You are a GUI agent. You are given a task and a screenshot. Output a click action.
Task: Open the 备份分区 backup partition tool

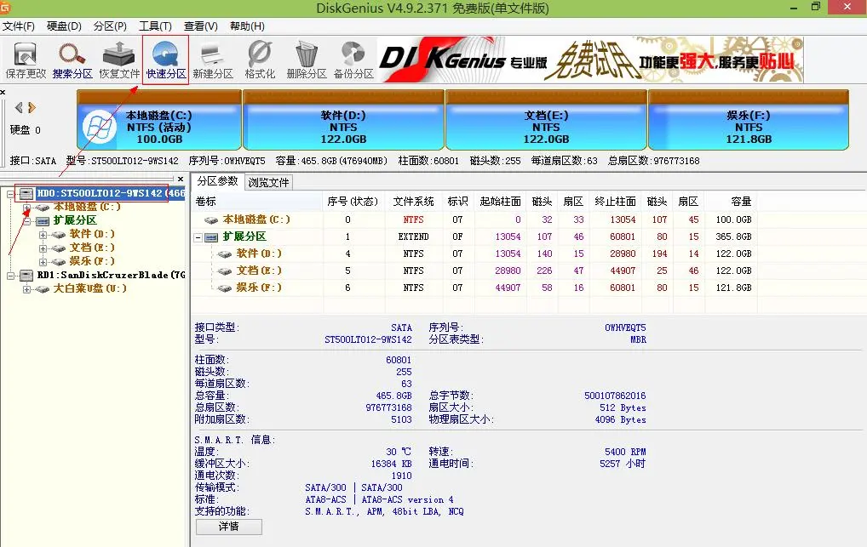[353, 60]
